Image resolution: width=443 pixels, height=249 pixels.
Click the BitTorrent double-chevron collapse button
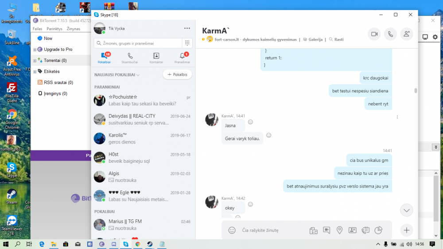(x=435, y=147)
